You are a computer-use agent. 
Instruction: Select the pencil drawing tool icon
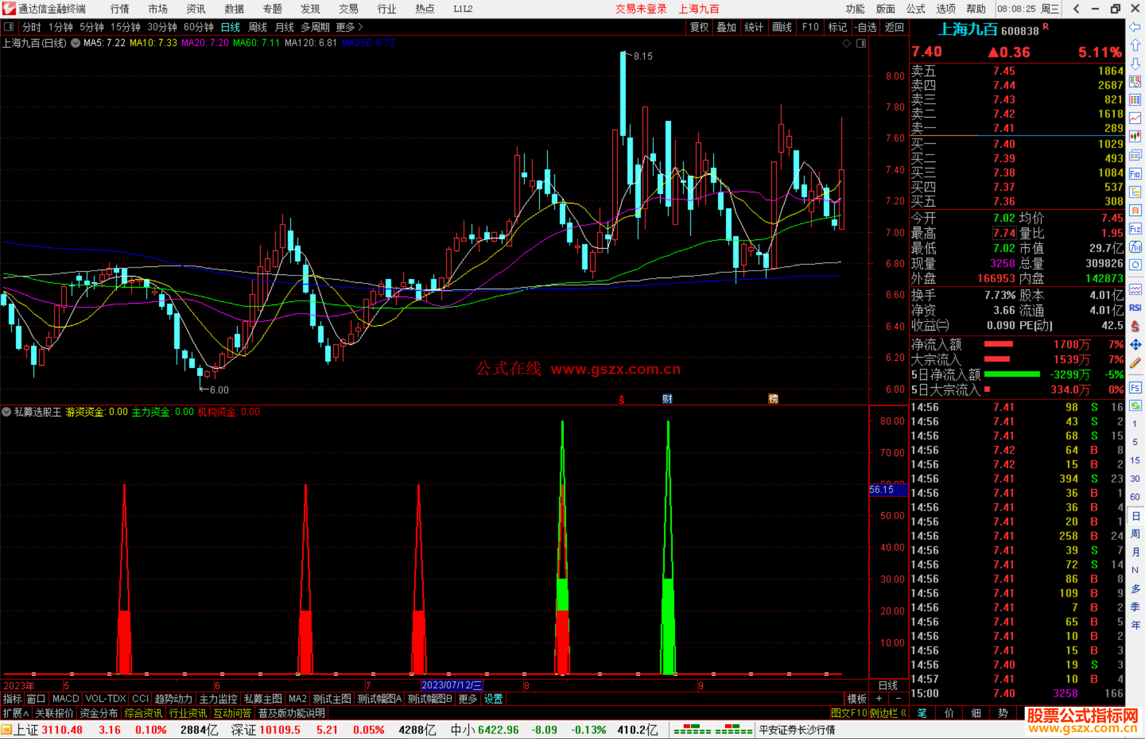(x=1135, y=363)
